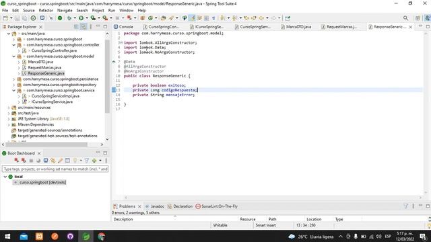Toggle Mark Occurrences toolbar button
The width and height of the screenshot is (431, 242).
193,18
